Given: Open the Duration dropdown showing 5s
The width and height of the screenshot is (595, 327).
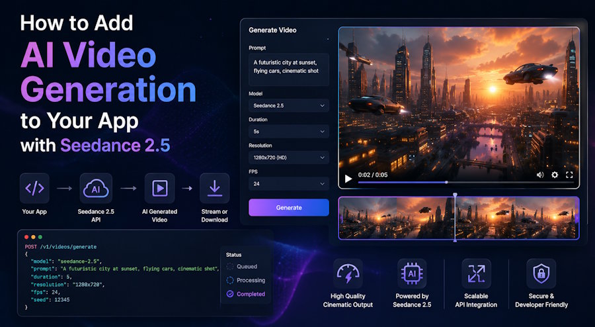Looking at the screenshot, I should [289, 132].
